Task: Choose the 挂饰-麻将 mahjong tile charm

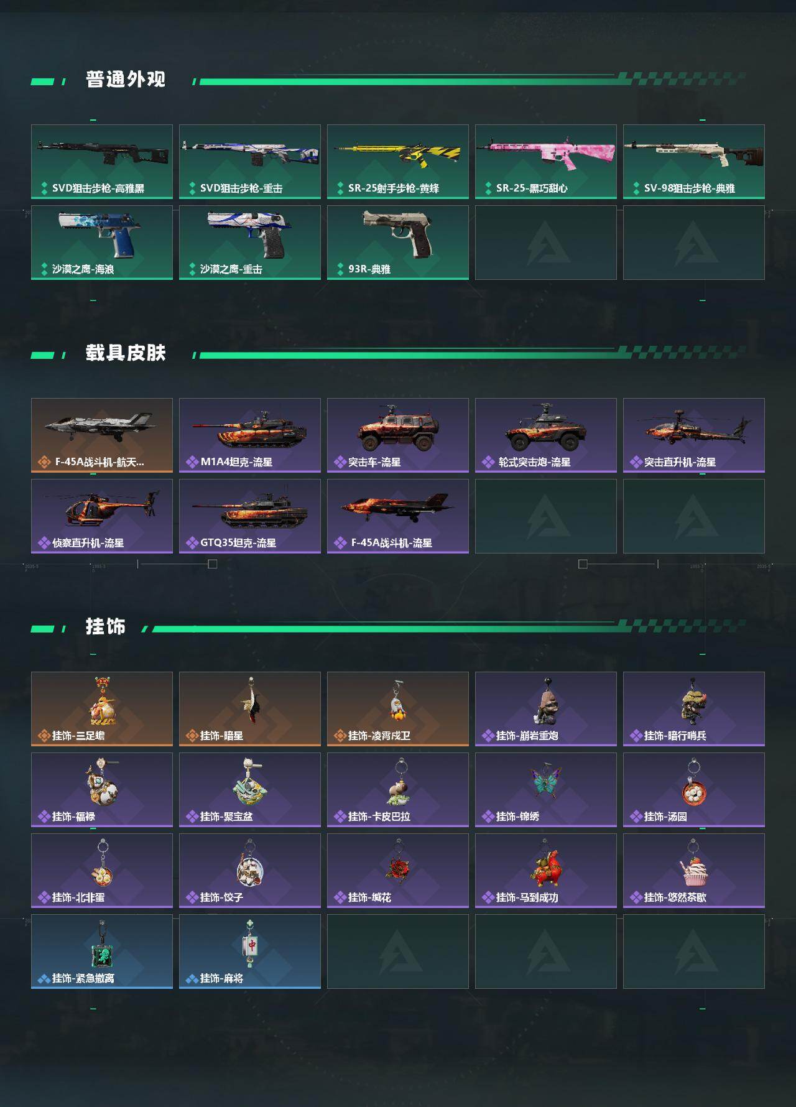Action: click(250, 952)
